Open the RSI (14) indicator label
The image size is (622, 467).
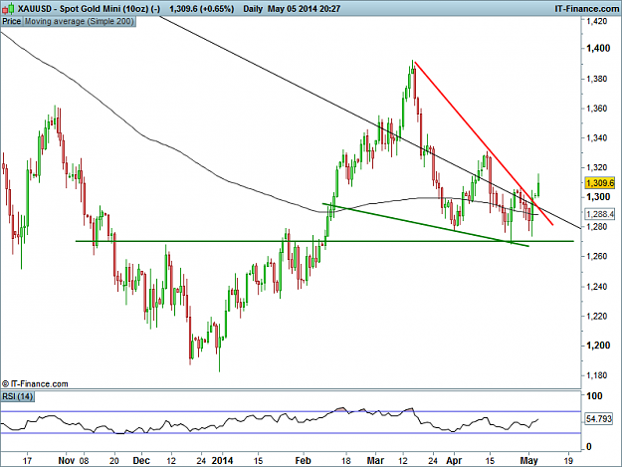(18, 396)
